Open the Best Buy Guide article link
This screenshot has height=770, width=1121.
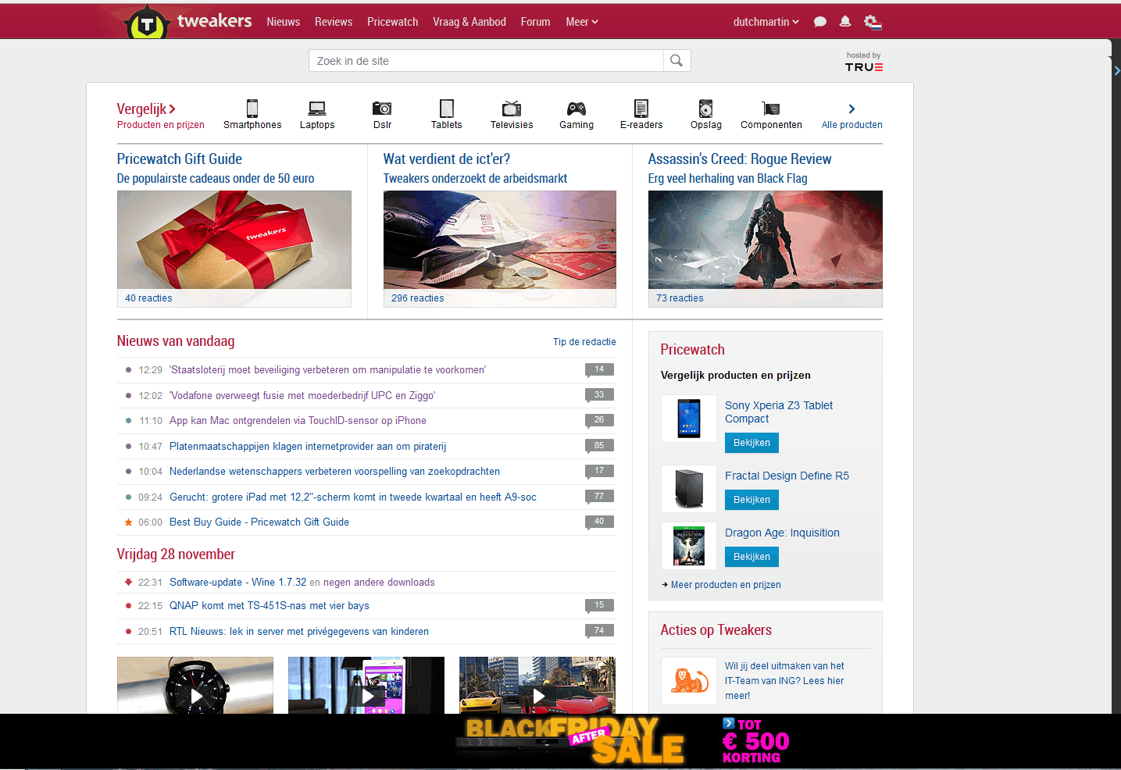pyautogui.click(x=259, y=522)
